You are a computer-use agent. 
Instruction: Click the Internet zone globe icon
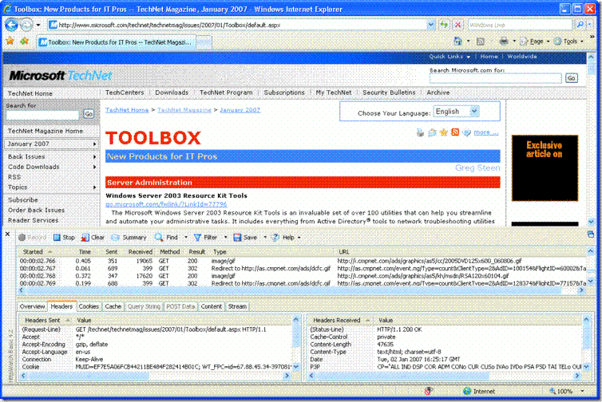point(467,391)
